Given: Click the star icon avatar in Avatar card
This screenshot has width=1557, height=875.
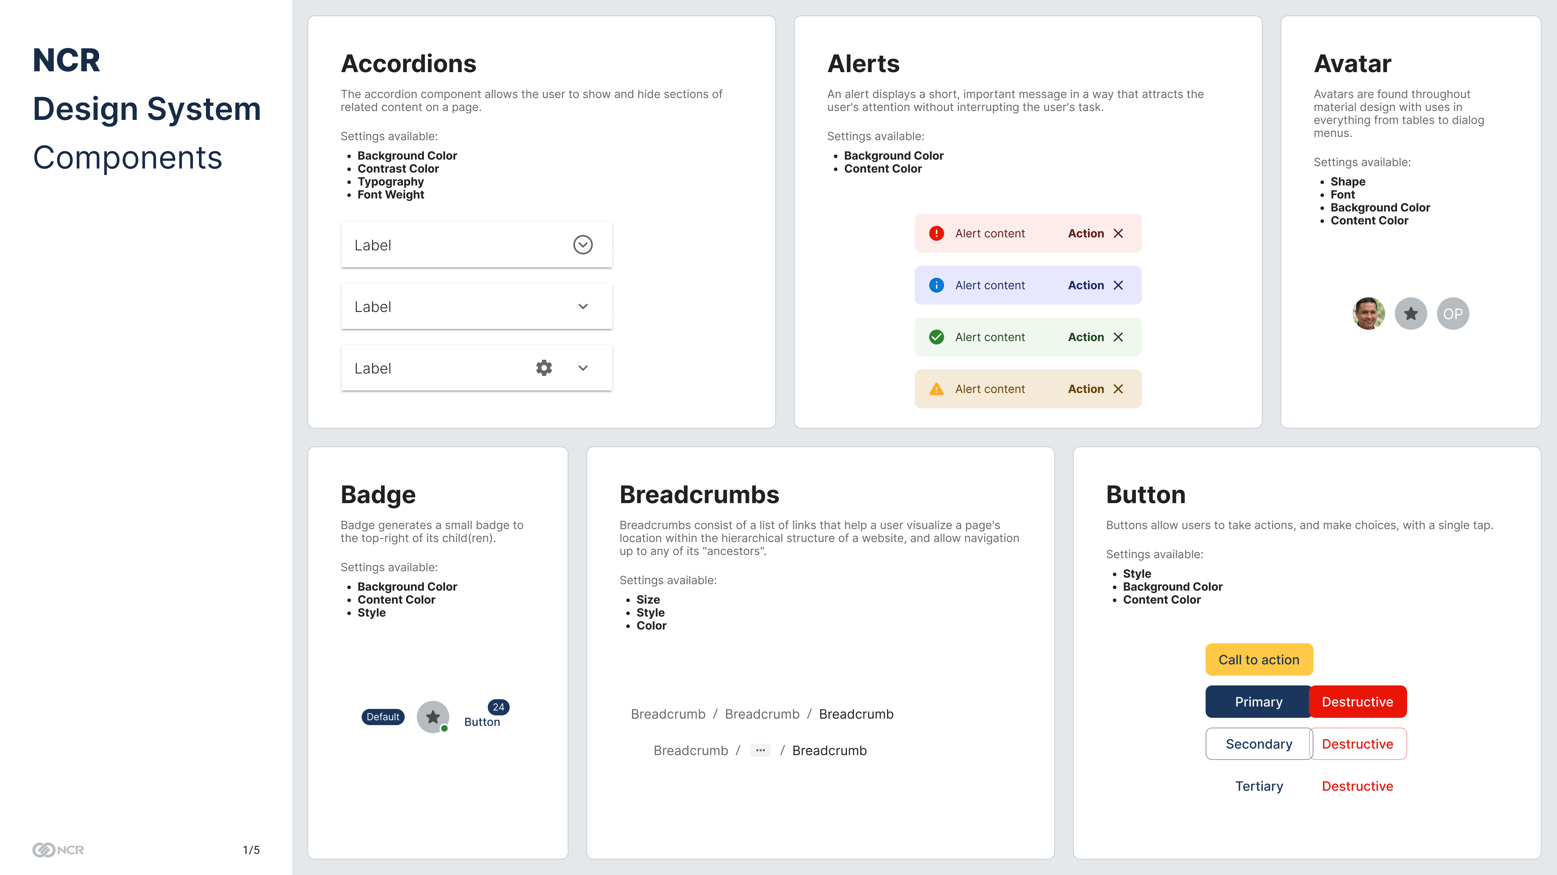Looking at the screenshot, I should click(x=1411, y=313).
